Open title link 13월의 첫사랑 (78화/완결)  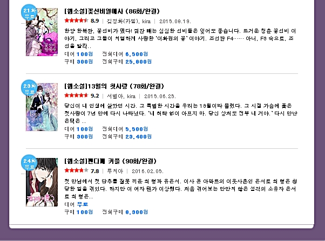[114, 86]
